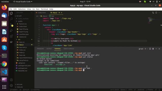The width and height of the screenshot is (162, 91).
Task: Click the JavaScript language mode indicator
Action: pyautogui.click(x=141, y=90)
